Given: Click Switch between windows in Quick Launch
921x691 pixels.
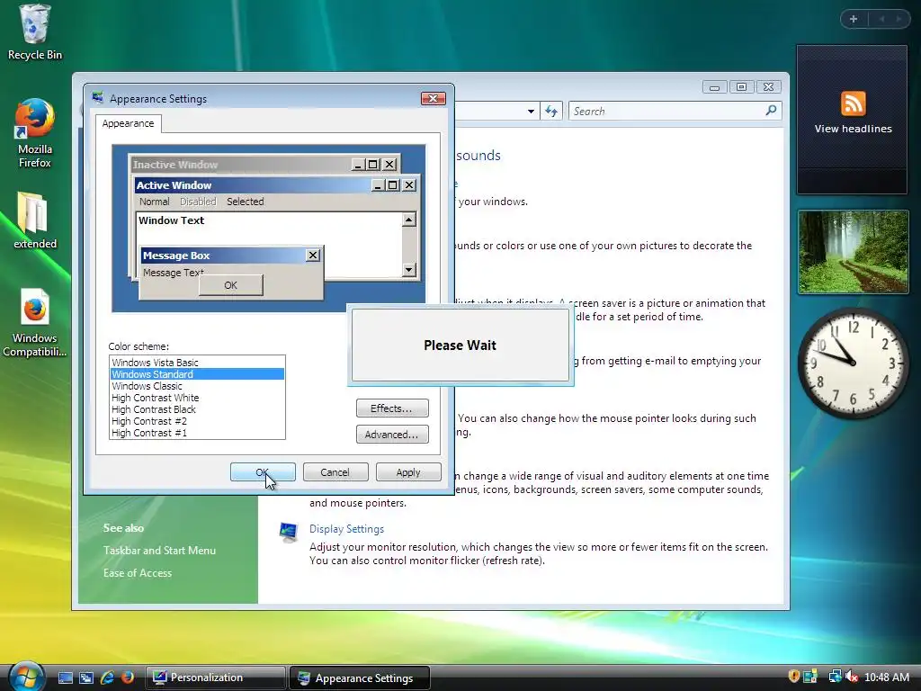Looking at the screenshot, I should click(x=86, y=678).
